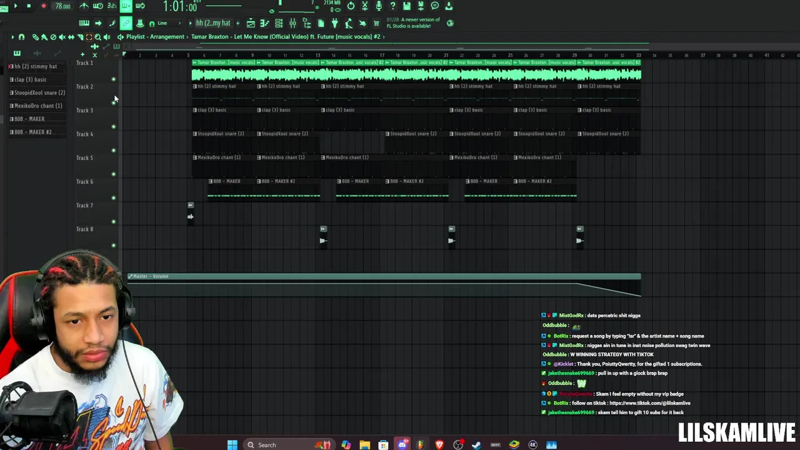The image size is (800, 450).
Task: Select the Delete tool in playlist toolbar
Action: (53, 37)
